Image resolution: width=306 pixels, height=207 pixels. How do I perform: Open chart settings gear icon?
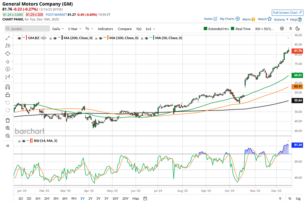coord(282,29)
